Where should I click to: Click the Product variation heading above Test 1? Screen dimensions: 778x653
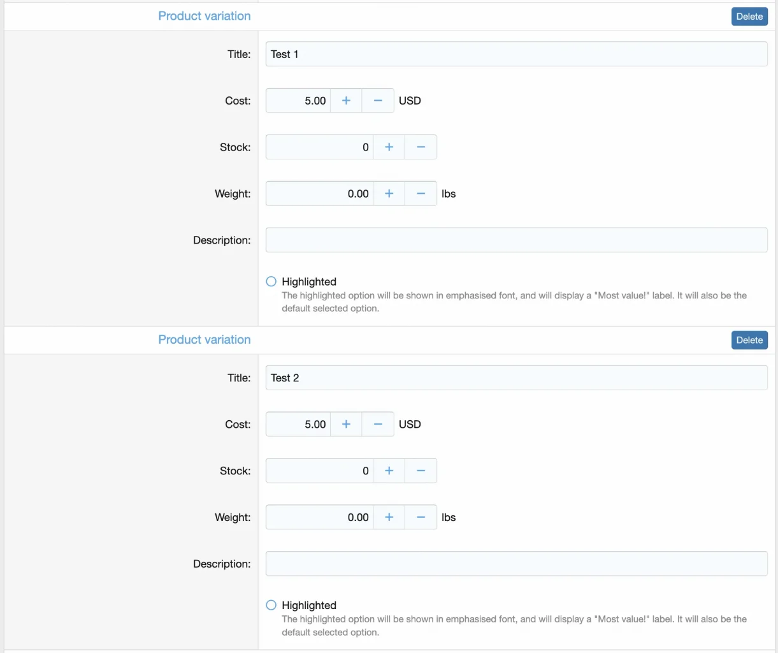(x=205, y=16)
